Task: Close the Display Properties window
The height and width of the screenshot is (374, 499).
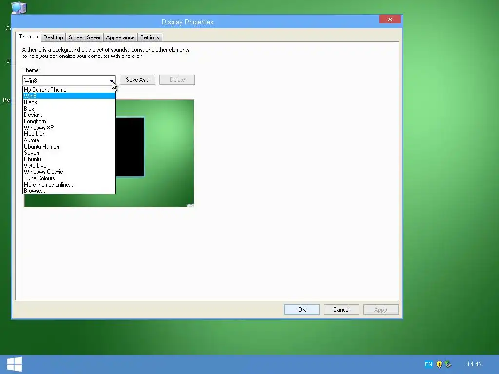Action: pyautogui.click(x=390, y=19)
